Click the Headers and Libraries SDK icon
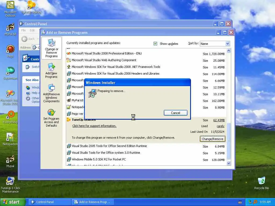 click(69, 73)
